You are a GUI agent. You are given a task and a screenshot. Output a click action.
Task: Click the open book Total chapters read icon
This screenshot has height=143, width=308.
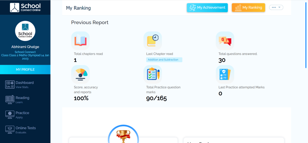pyautogui.click(x=80, y=41)
